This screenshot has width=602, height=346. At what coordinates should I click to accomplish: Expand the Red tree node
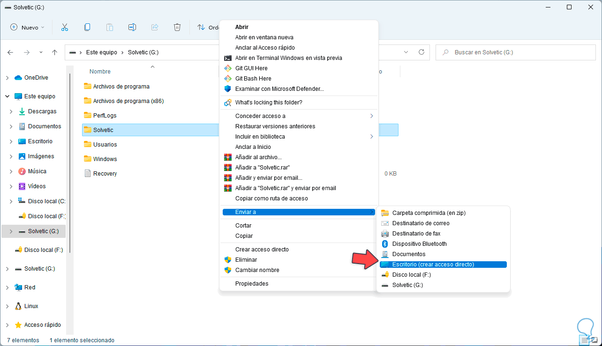8,287
